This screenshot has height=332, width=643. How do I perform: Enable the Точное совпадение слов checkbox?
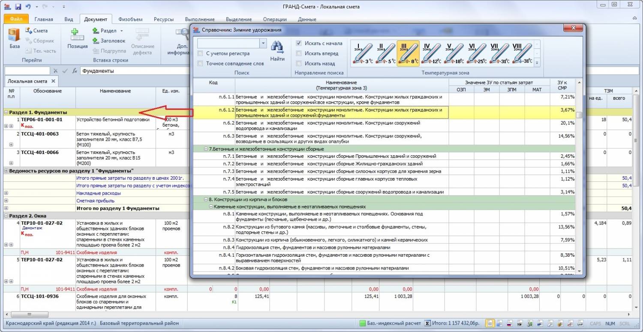click(200, 63)
